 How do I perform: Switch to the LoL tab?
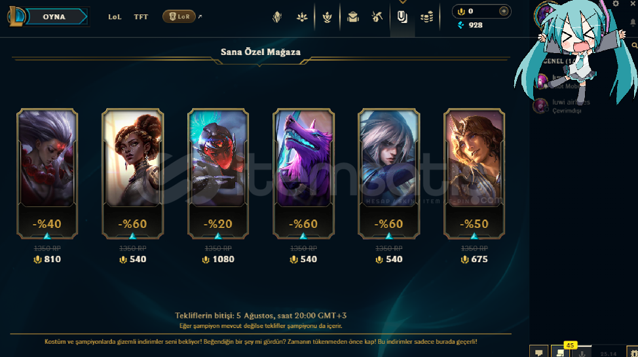coord(115,16)
